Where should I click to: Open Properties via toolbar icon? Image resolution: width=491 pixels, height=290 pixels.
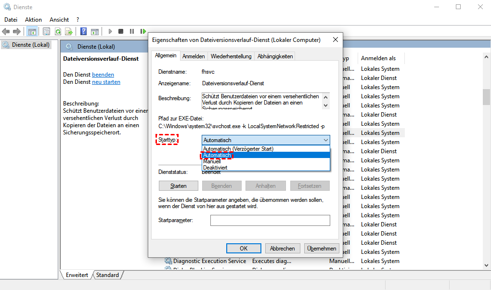coord(46,31)
